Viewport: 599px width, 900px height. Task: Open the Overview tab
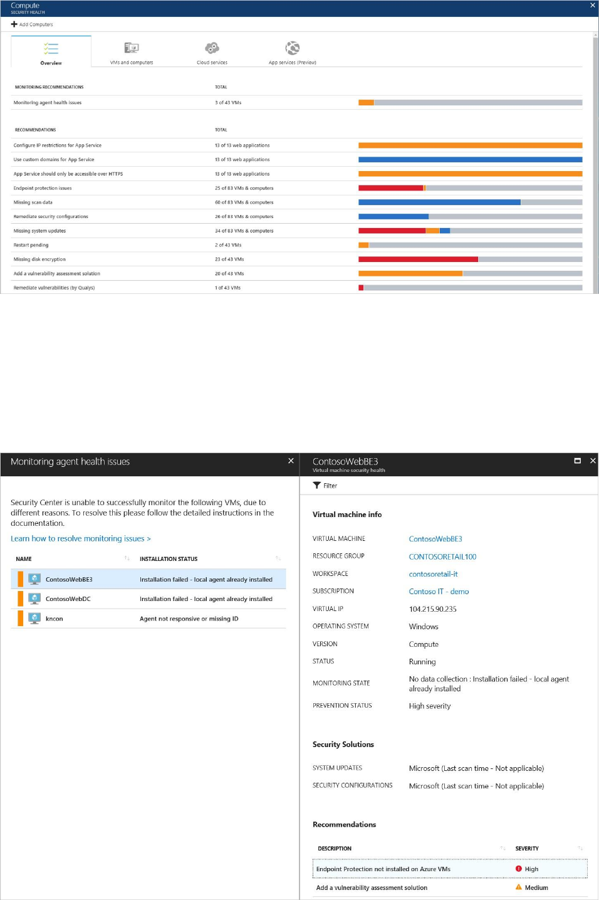[51, 51]
